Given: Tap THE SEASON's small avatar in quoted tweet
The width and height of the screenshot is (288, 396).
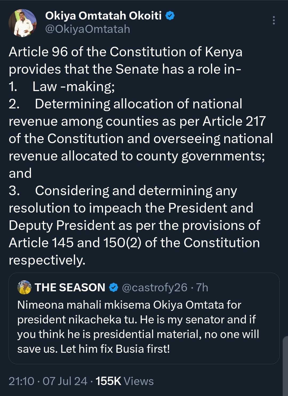Looking at the screenshot, I should tap(24, 287).
